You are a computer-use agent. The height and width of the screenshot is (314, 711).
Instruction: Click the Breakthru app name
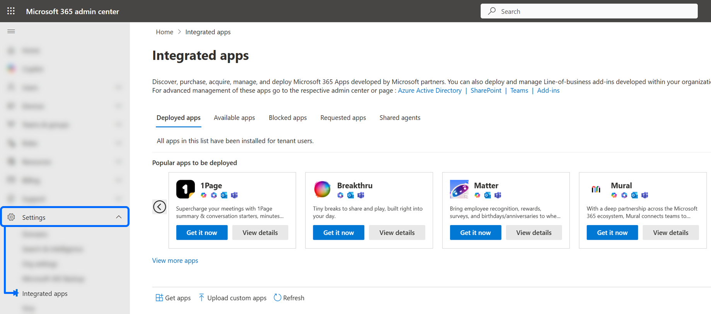point(355,185)
